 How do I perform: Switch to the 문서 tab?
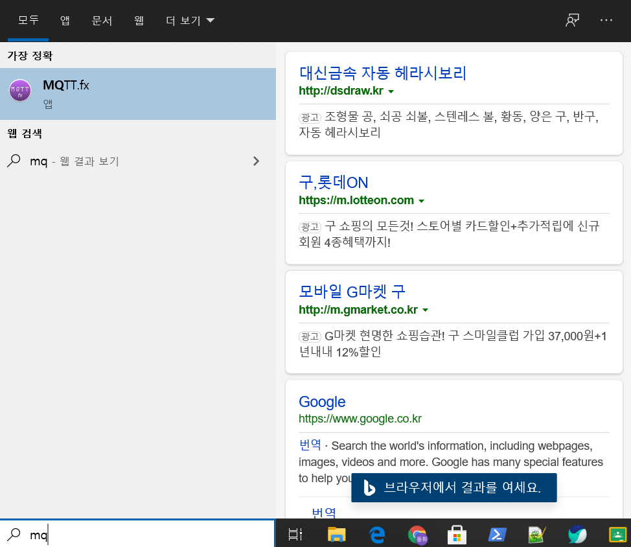(x=102, y=20)
